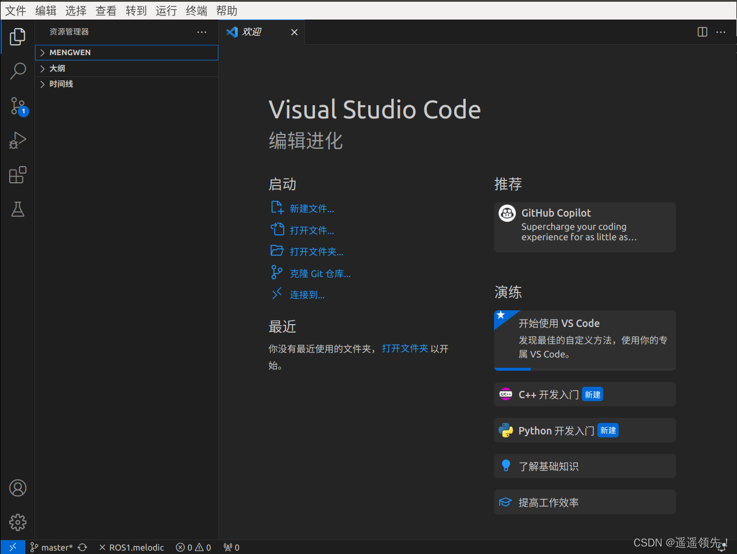Open the Explorer view in Activity Bar
The width and height of the screenshot is (737, 554).
pos(17,36)
